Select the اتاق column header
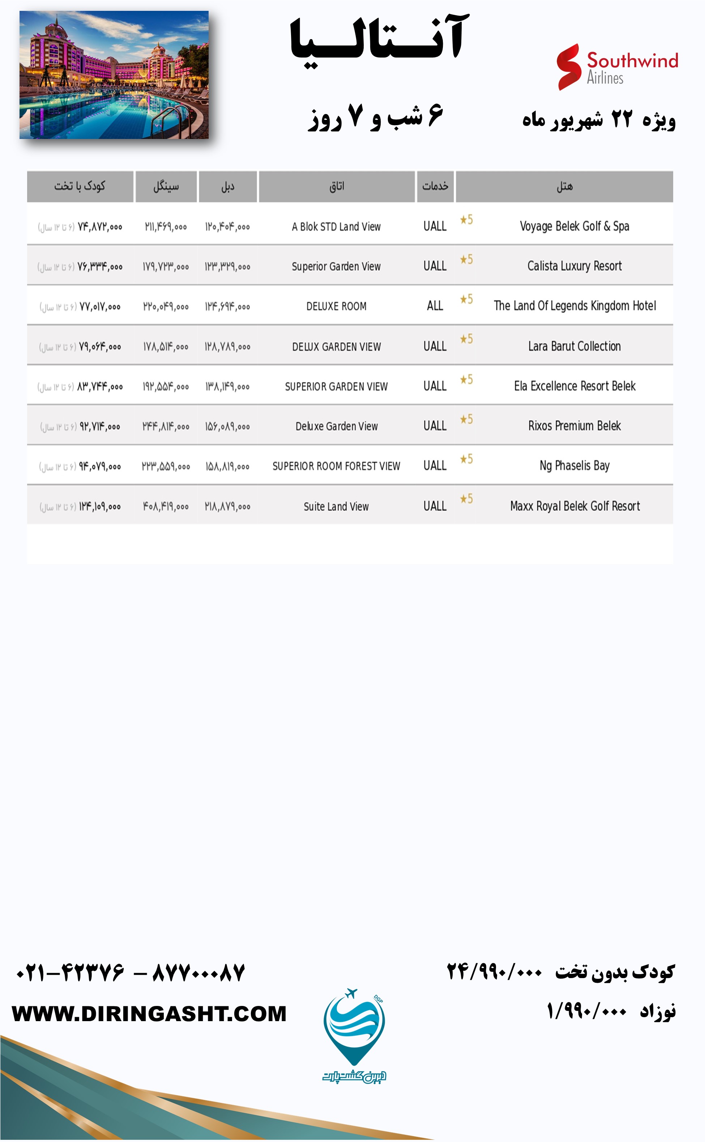 (337, 187)
